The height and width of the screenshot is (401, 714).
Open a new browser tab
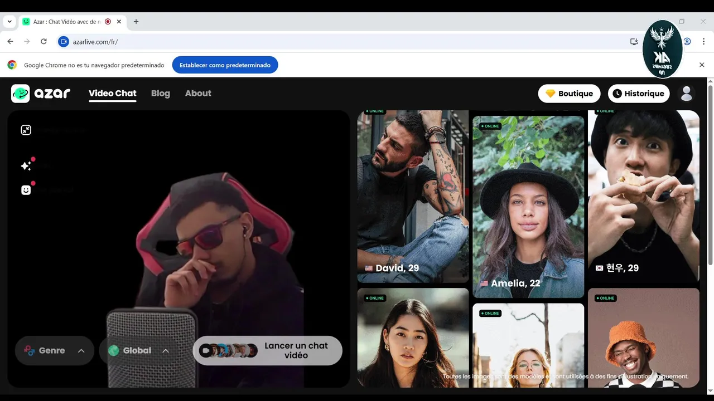click(136, 22)
